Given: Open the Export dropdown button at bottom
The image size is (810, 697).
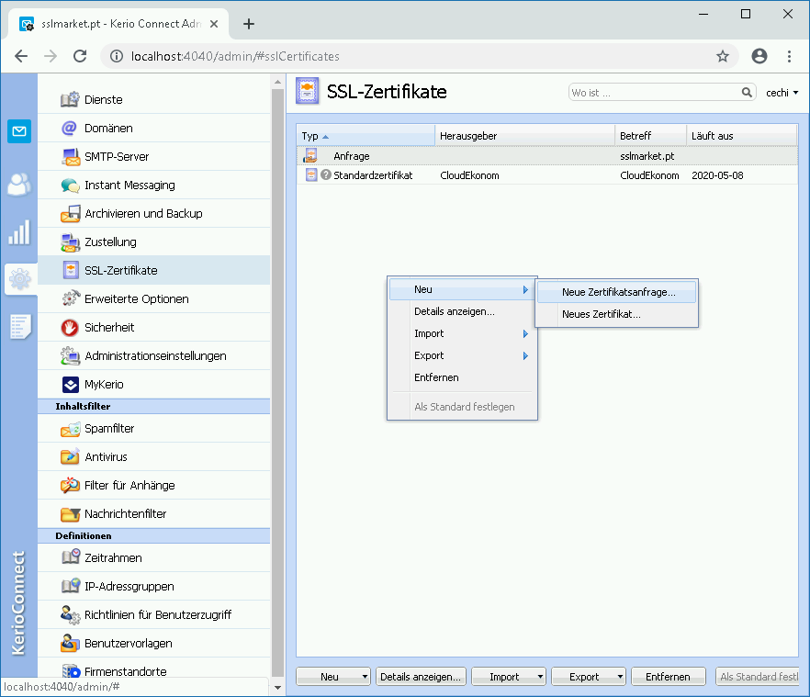Looking at the screenshot, I should tap(589, 676).
